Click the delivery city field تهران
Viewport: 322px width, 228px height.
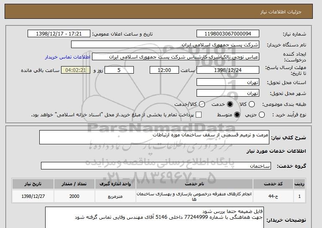click(x=228, y=93)
